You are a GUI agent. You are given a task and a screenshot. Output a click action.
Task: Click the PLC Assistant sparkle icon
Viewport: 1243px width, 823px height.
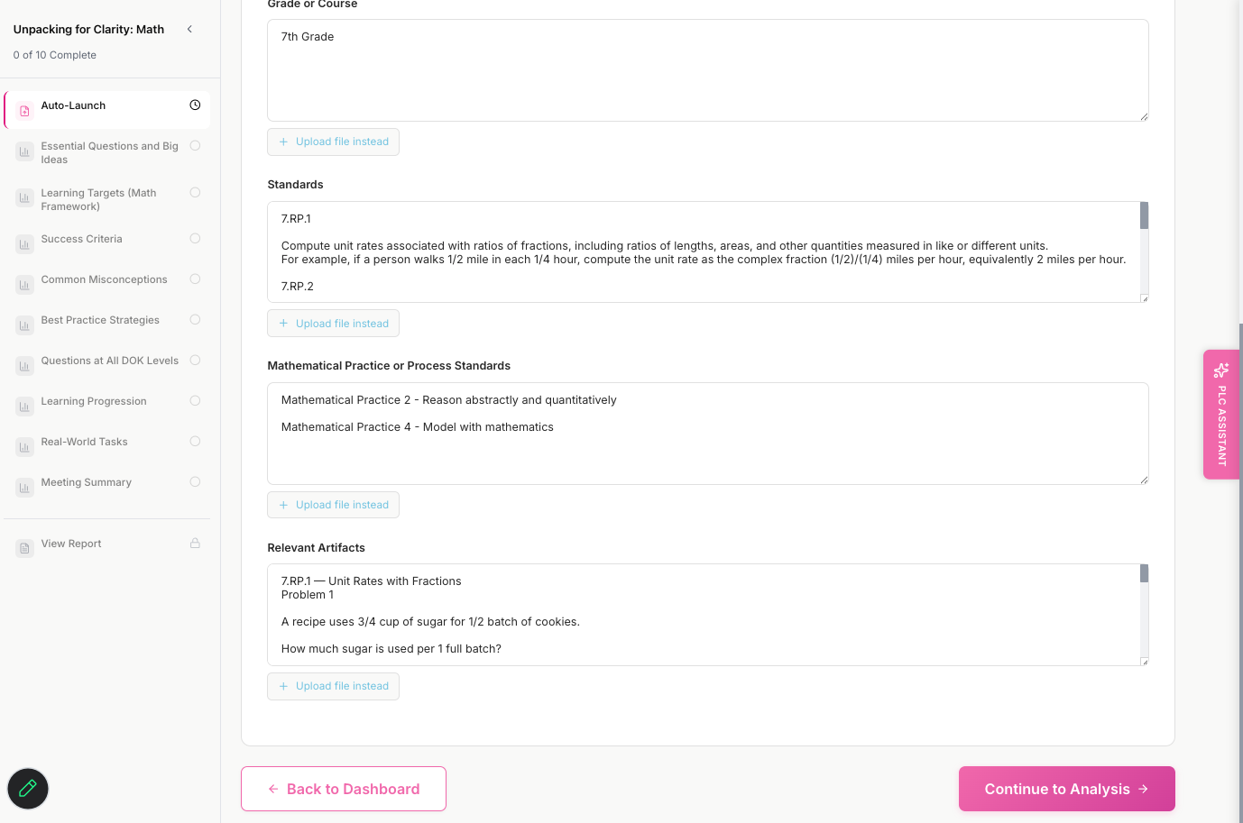click(x=1221, y=370)
